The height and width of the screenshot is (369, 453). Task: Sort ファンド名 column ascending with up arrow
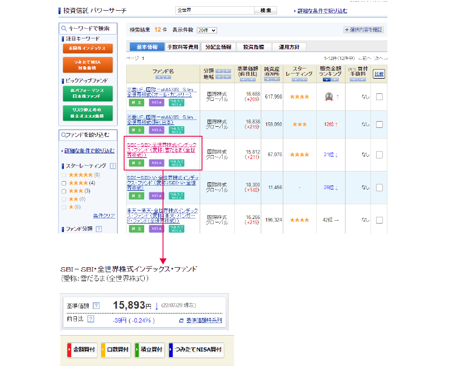click(x=159, y=77)
